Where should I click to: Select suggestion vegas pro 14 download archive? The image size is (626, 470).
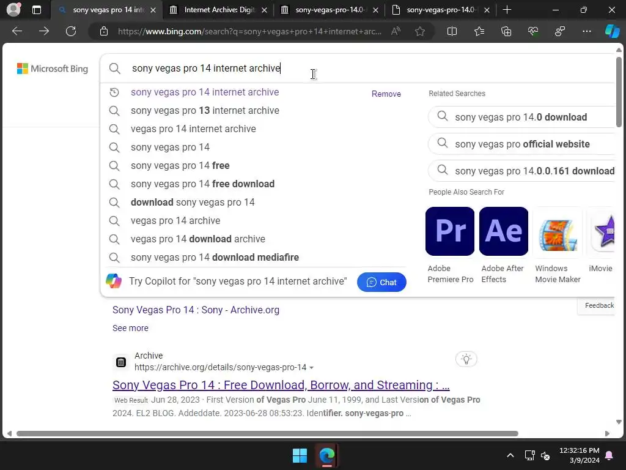(x=197, y=239)
